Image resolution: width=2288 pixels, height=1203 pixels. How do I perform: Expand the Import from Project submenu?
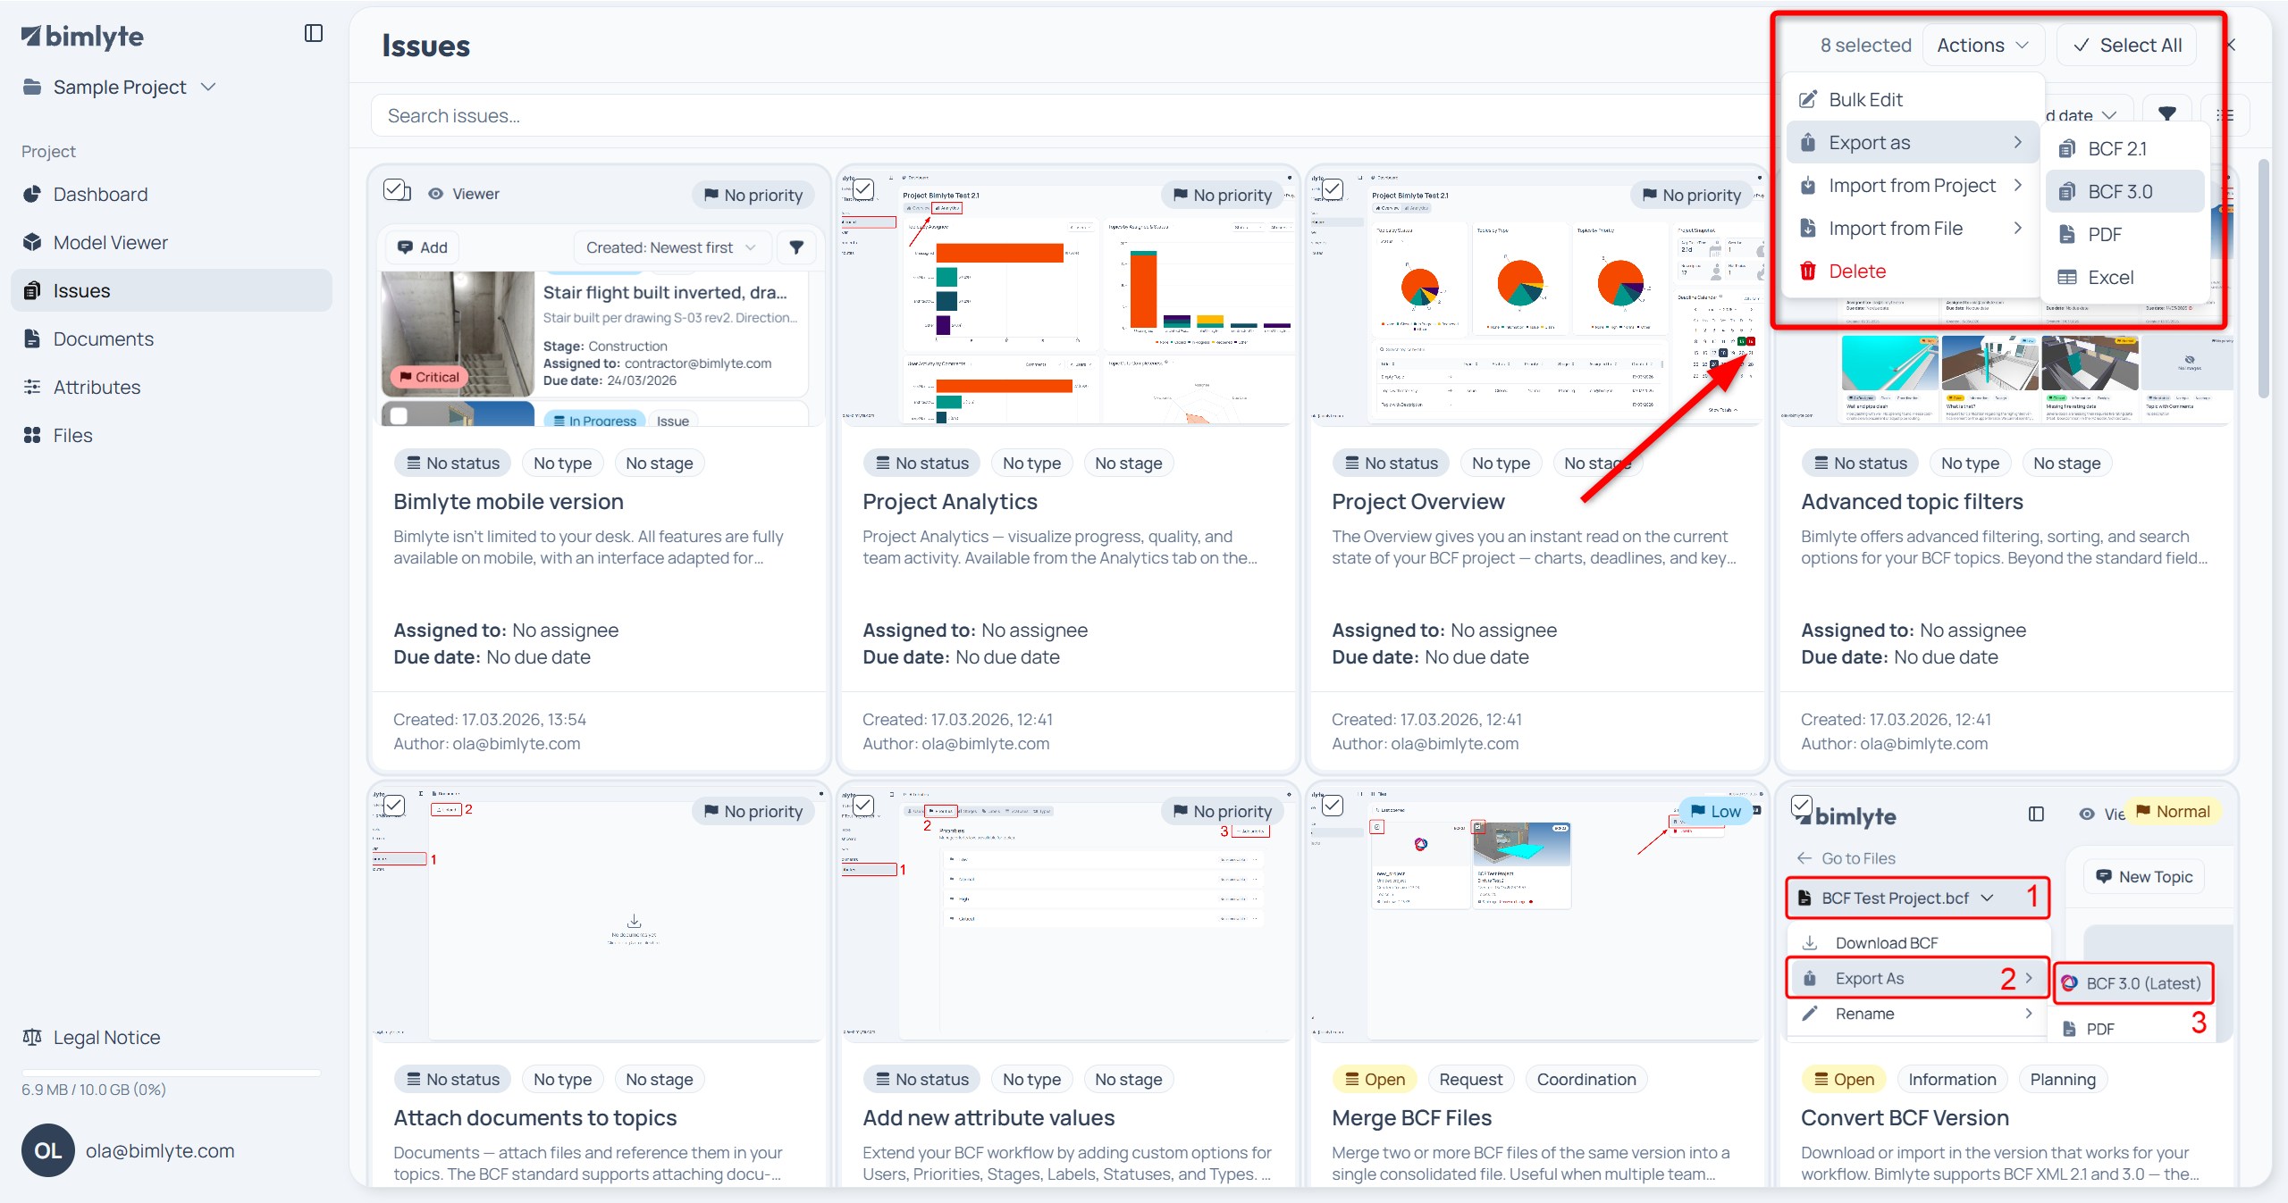point(1913,186)
